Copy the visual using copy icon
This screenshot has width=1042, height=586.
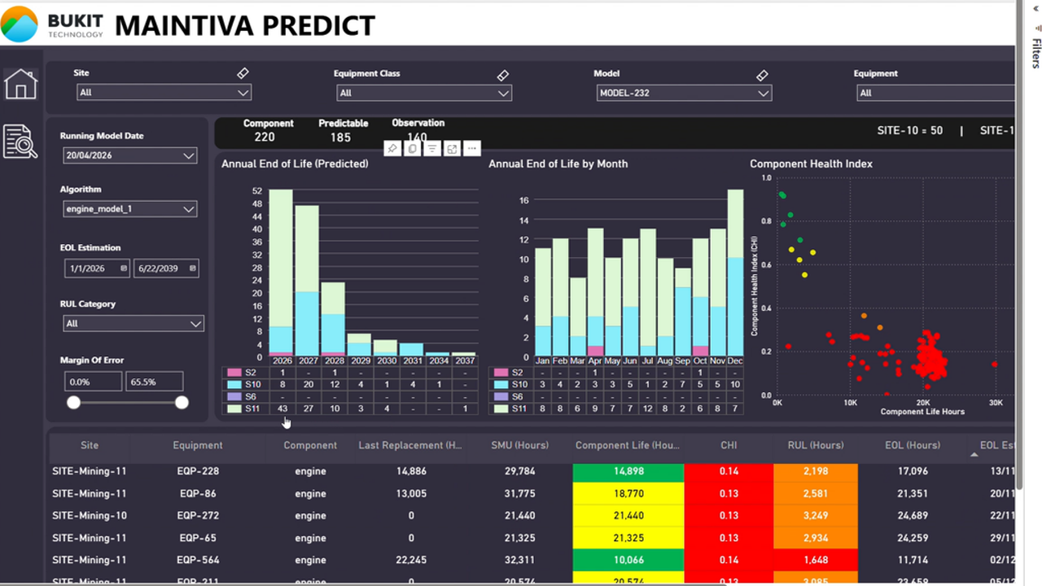tap(413, 149)
